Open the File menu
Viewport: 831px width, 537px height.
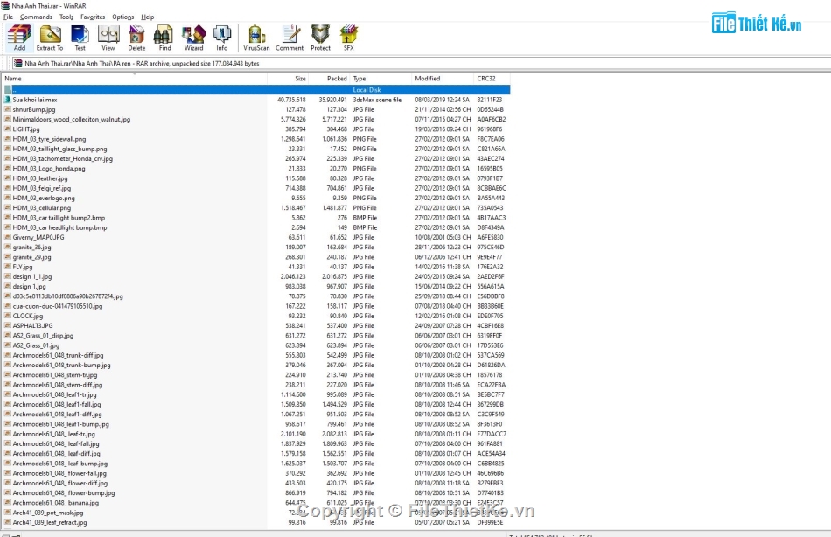tap(9, 17)
